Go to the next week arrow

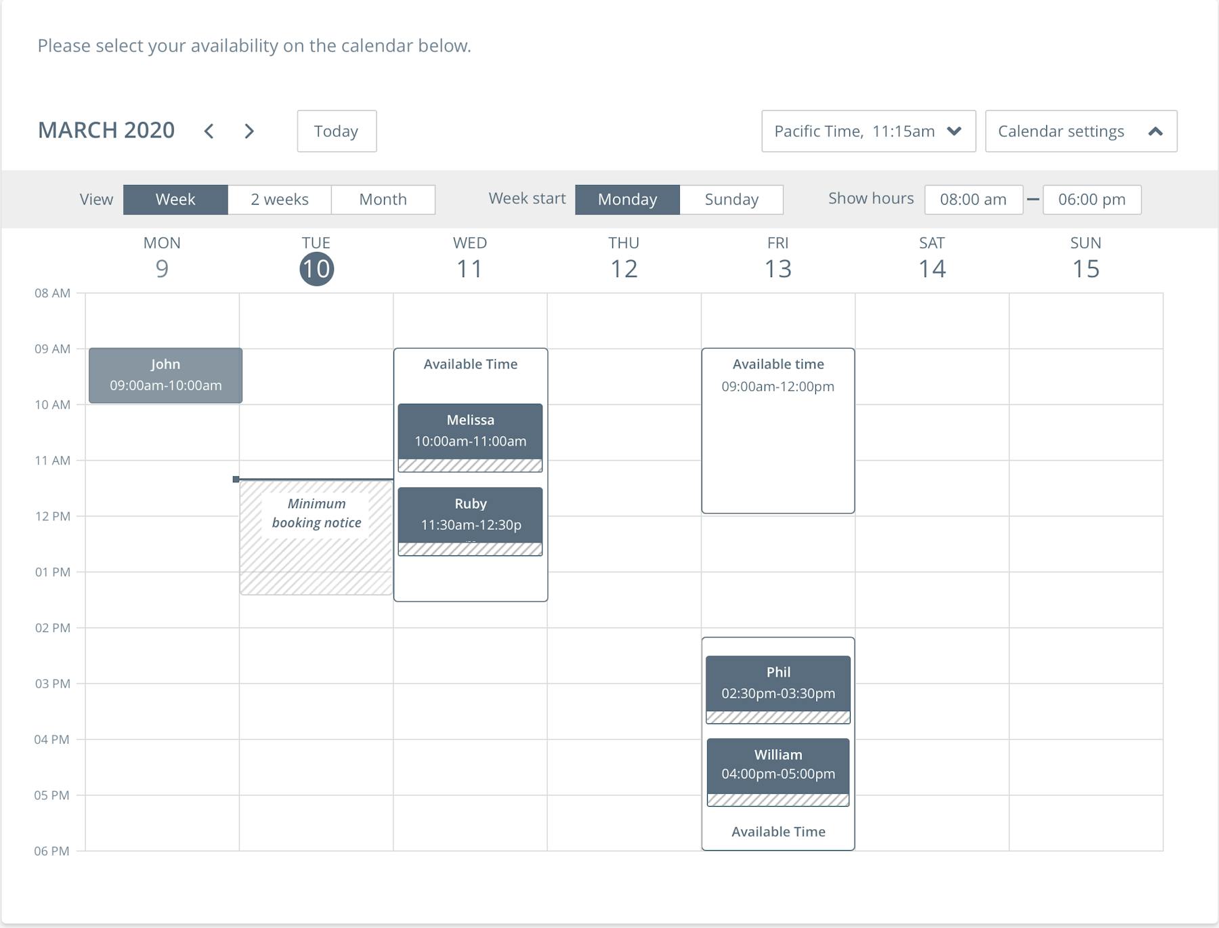pyautogui.click(x=249, y=131)
